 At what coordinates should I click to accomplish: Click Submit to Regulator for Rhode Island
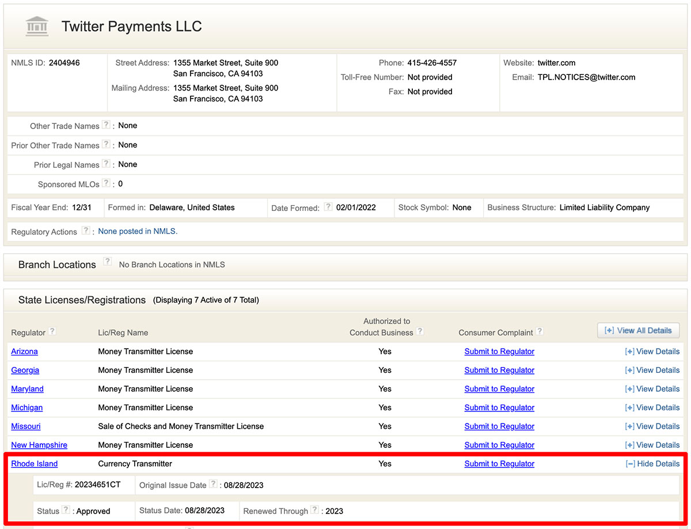[x=499, y=464]
